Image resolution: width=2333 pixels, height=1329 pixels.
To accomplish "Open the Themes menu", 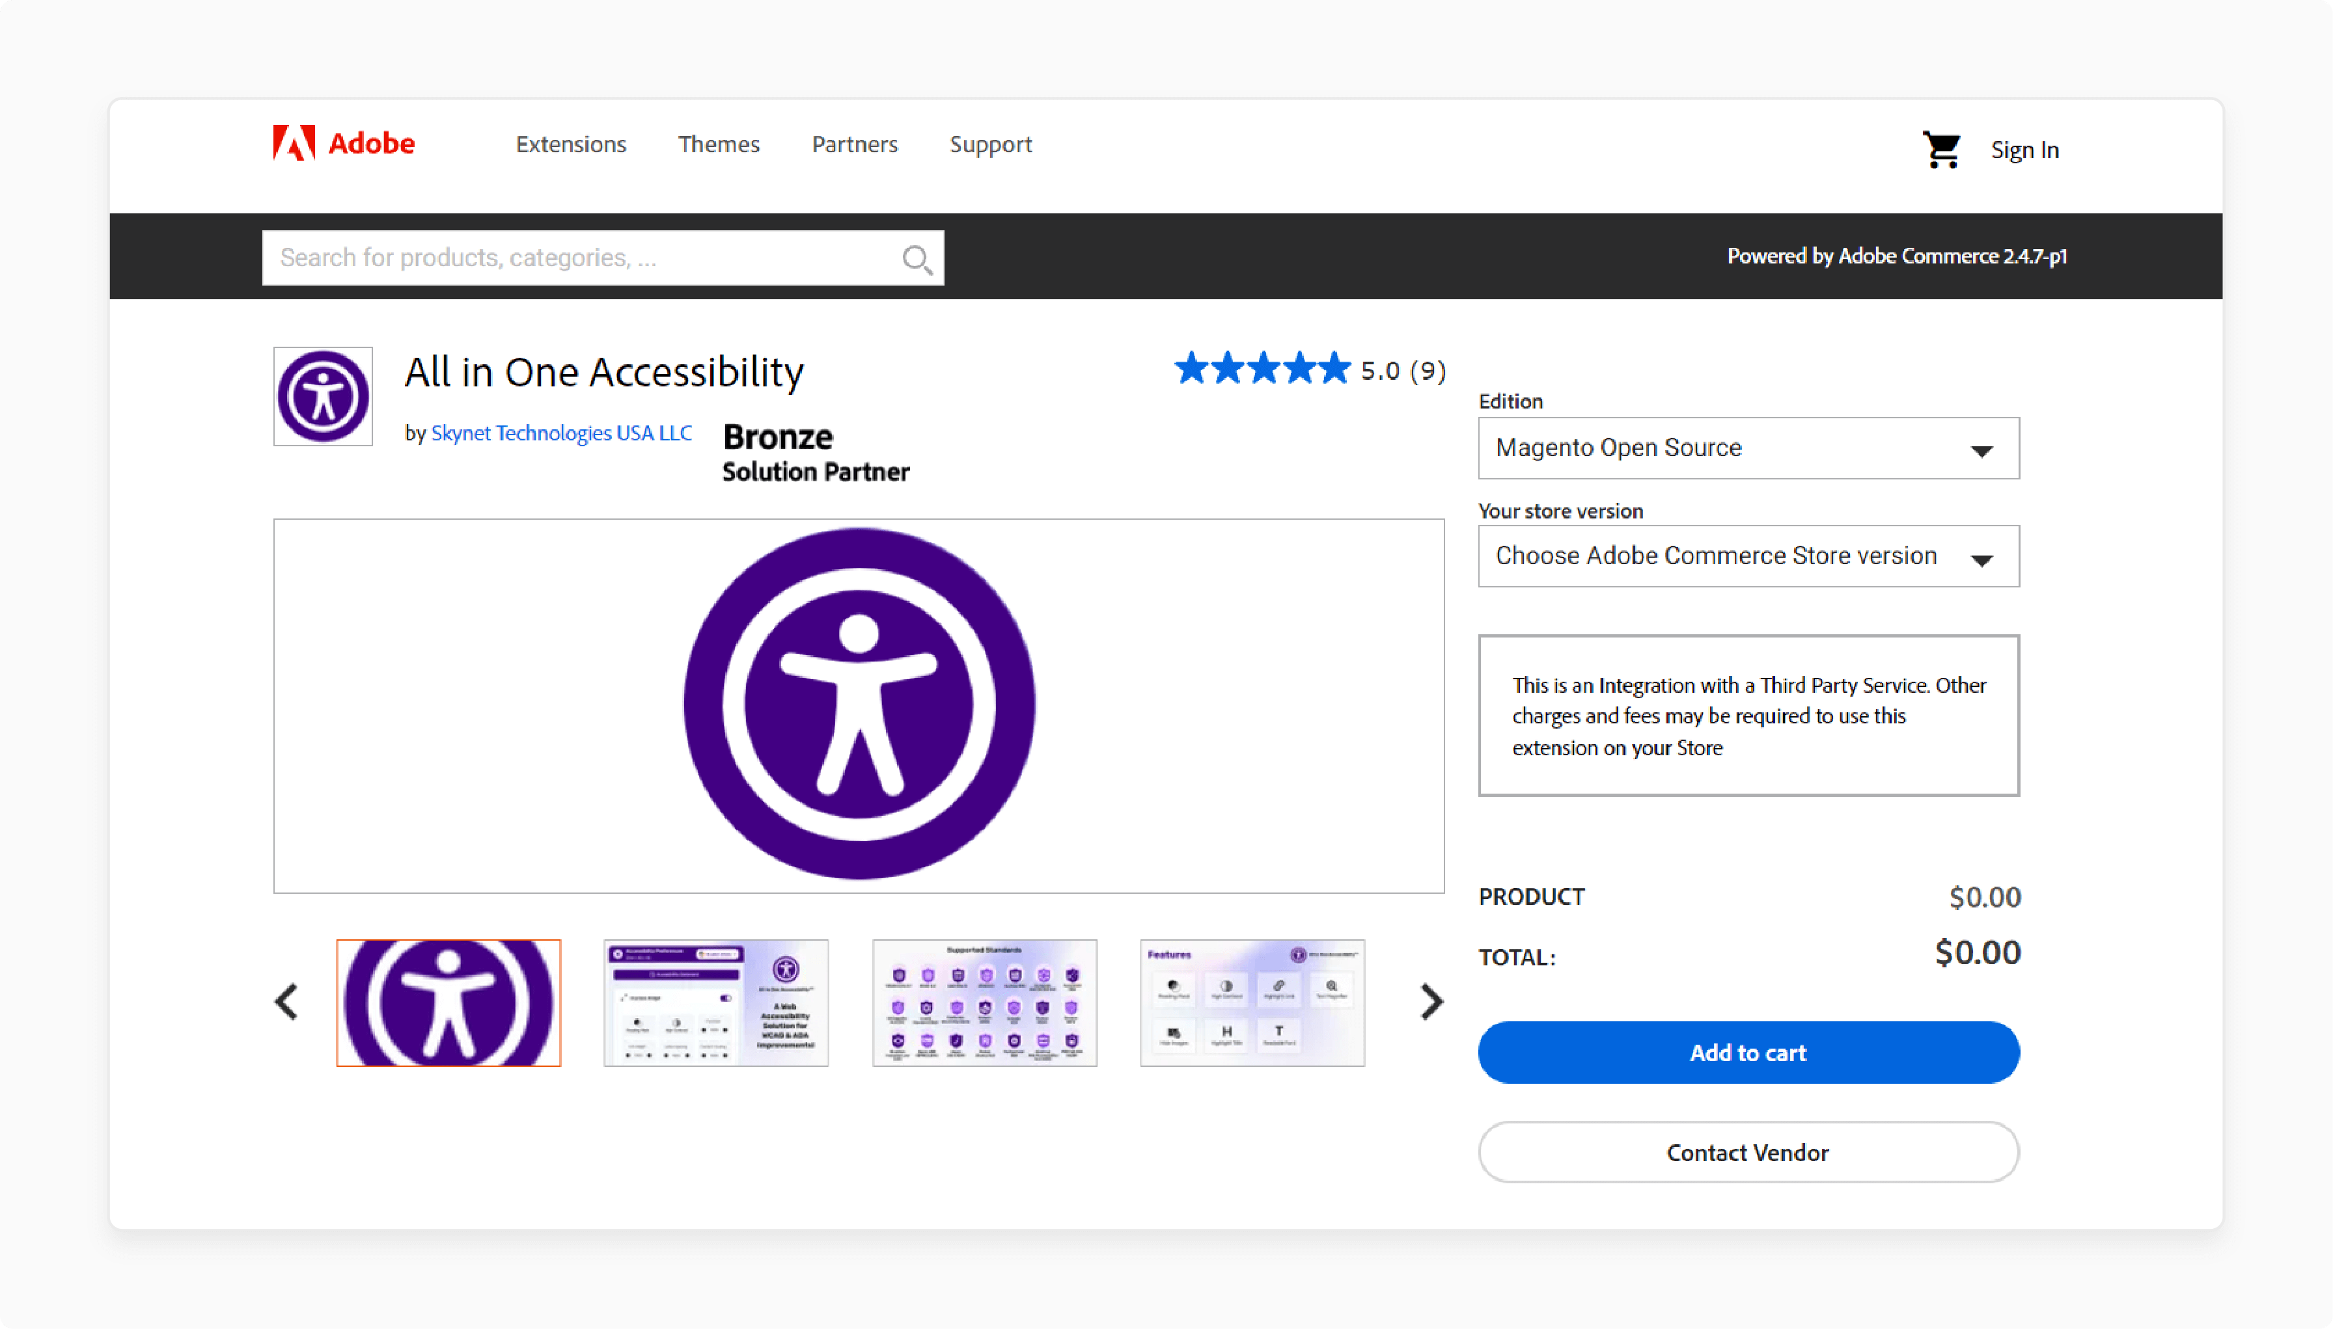I will [719, 144].
